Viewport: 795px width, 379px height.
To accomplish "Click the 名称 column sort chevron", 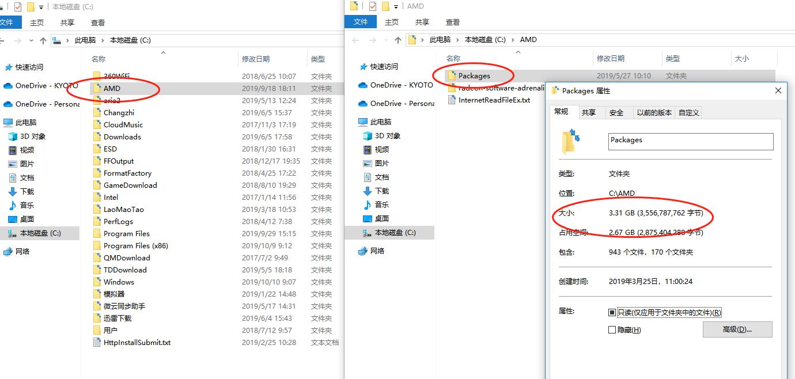I will (x=162, y=52).
